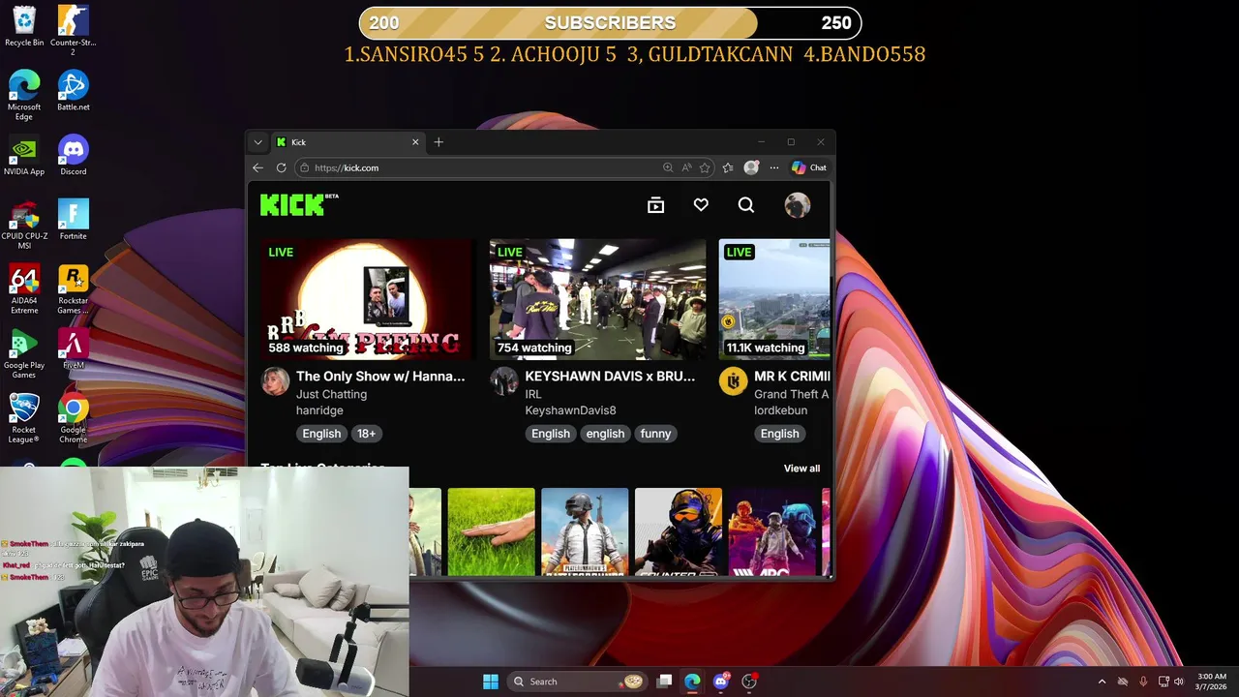Select English tag under lordkebun stream

point(779,434)
